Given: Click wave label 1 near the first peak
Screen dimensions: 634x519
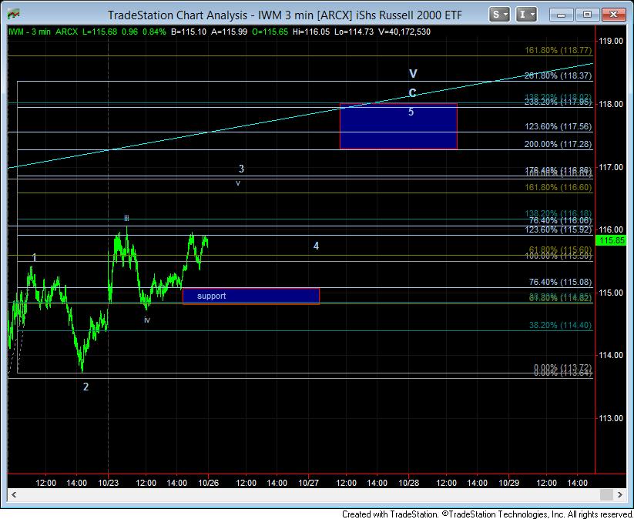Looking at the screenshot, I should tap(35, 257).
